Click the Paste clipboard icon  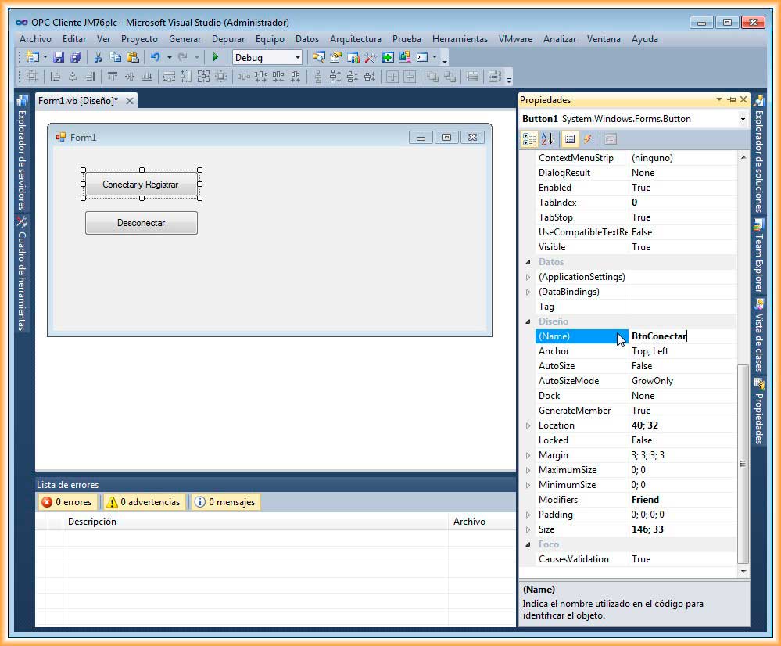click(x=132, y=57)
